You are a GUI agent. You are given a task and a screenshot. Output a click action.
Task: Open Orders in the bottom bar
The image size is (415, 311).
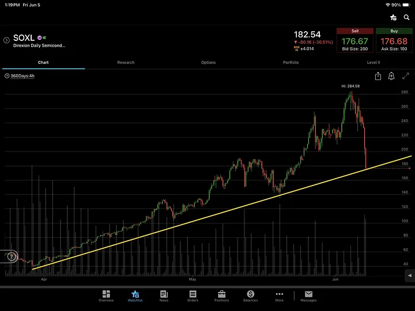193,296
